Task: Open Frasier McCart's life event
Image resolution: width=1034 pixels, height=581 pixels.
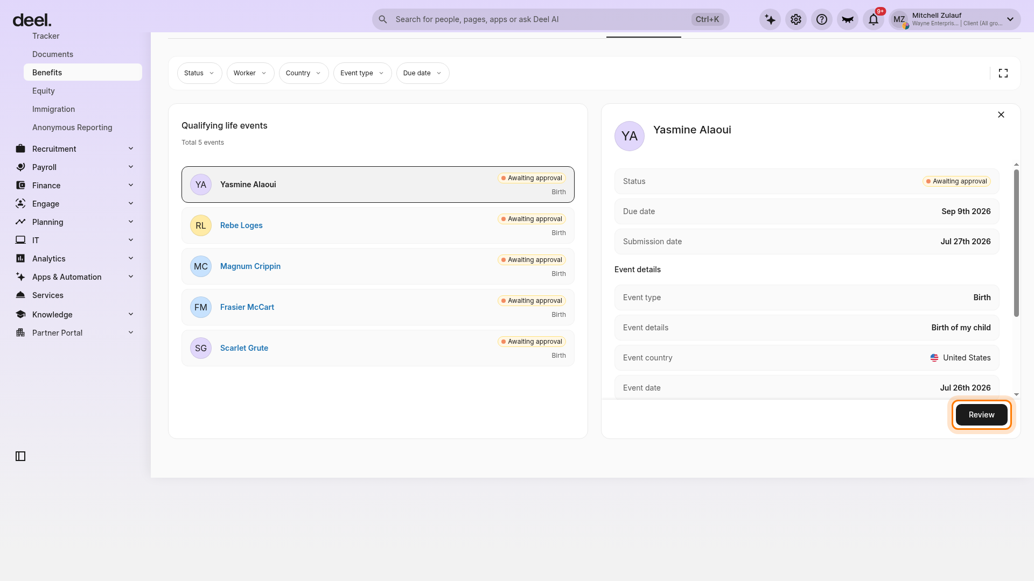Action: [x=378, y=307]
